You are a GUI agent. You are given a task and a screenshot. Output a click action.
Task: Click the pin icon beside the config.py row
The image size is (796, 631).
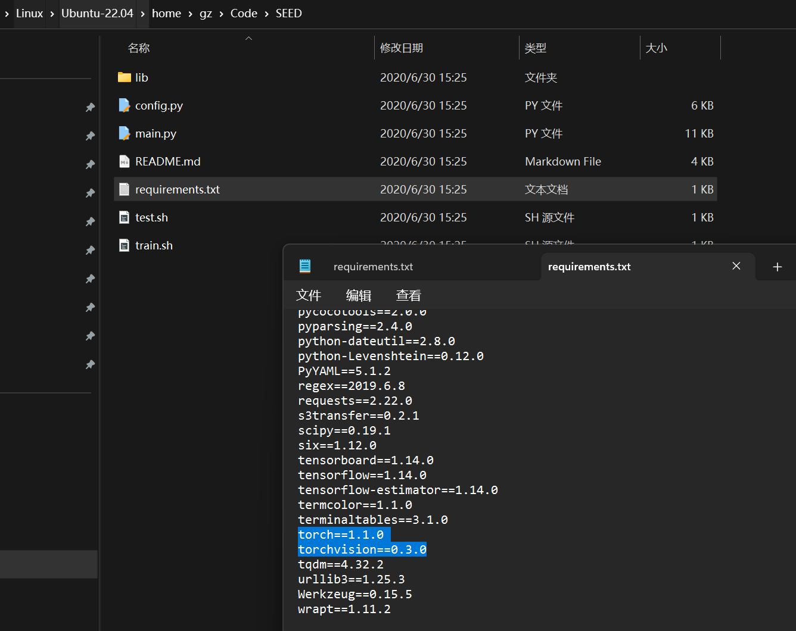(90, 107)
